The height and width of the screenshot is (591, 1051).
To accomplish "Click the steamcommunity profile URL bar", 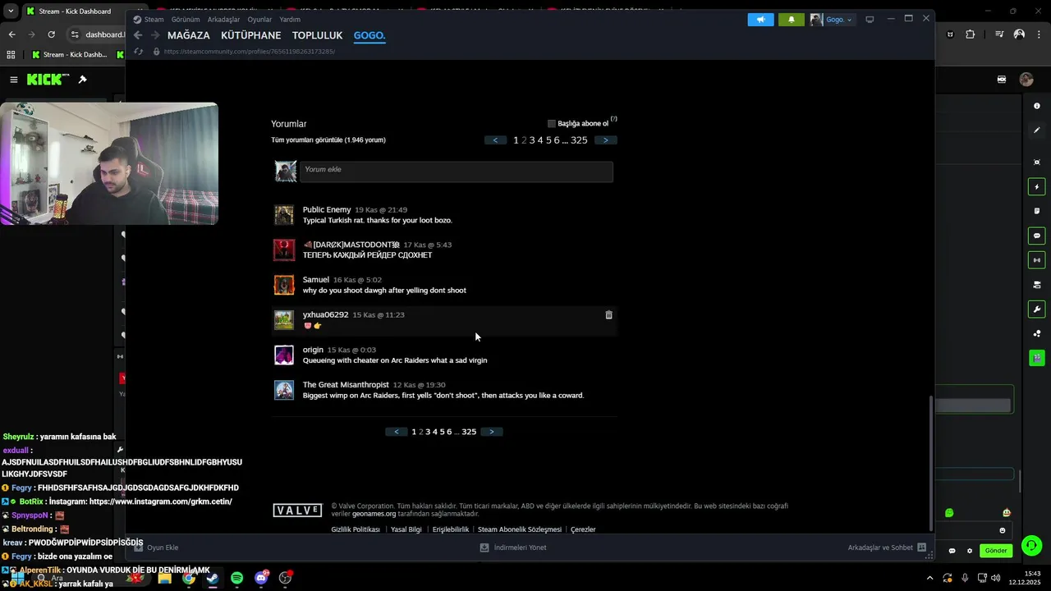I will tap(250, 51).
